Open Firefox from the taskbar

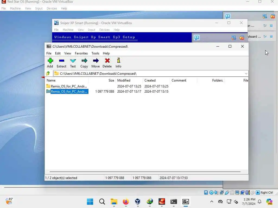(126, 201)
